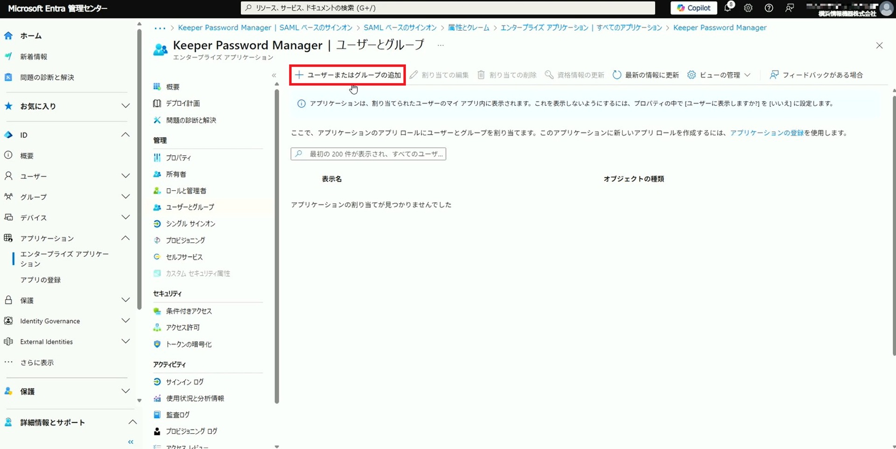Open the ホーム icon in sidebar
Screen dimensions: 896x449
[x=8, y=36]
